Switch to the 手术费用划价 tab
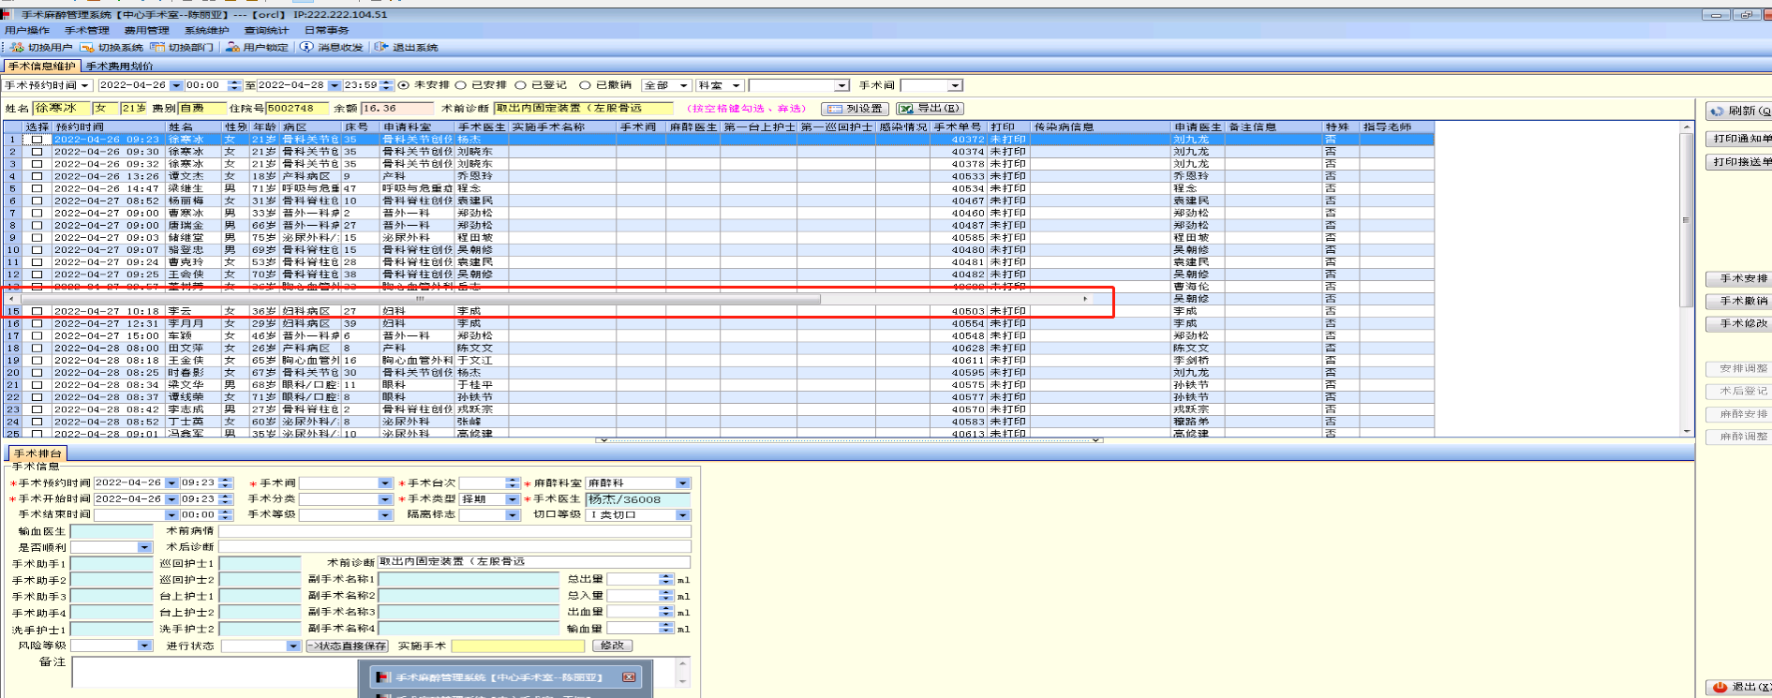This screenshot has height=698, width=1772. 119,67
